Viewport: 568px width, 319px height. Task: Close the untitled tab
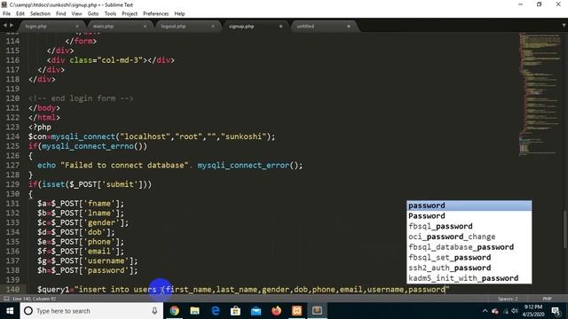coord(349,27)
